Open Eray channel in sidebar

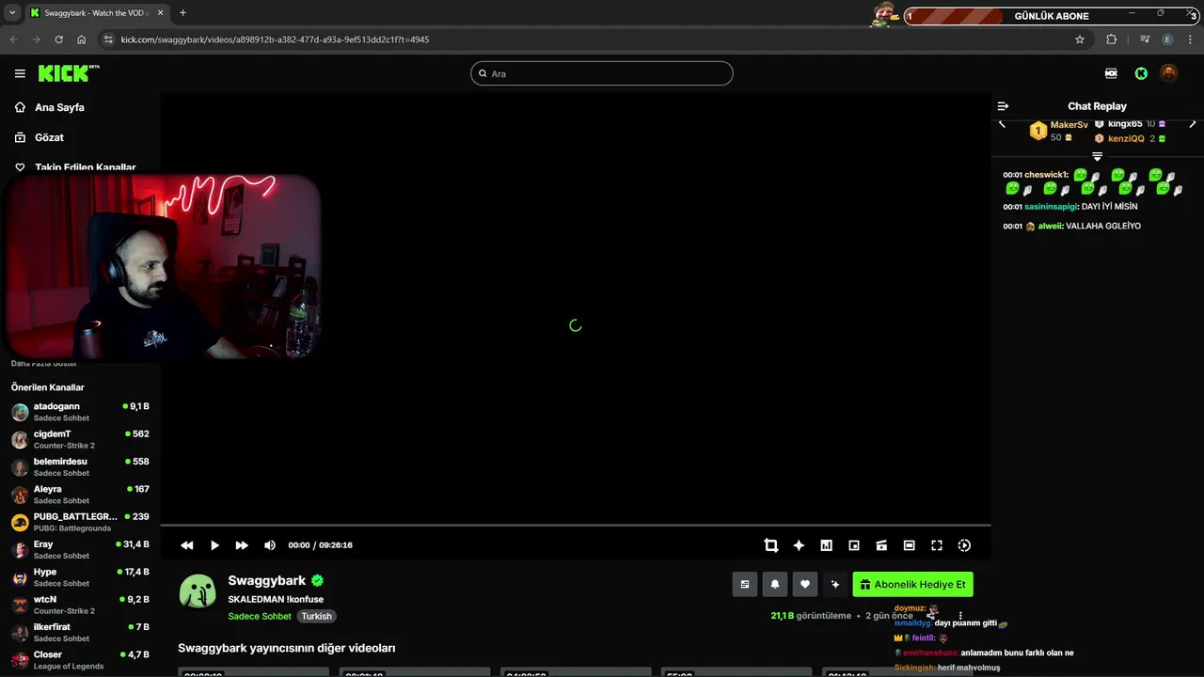pos(80,550)
